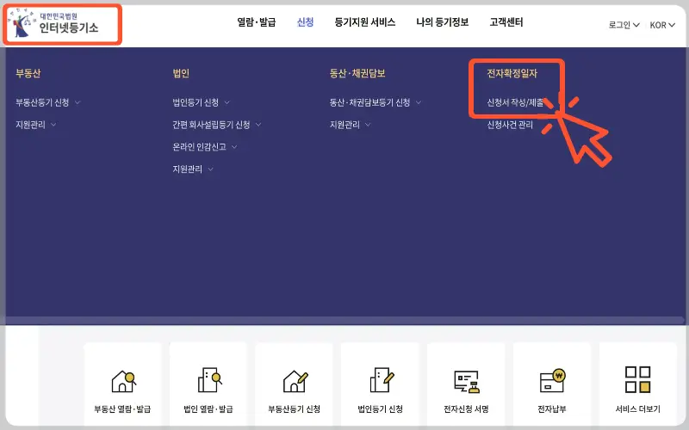Open the 부동산등기 신청 house pencil icon

pyautogui.click(x=295, y=381)
